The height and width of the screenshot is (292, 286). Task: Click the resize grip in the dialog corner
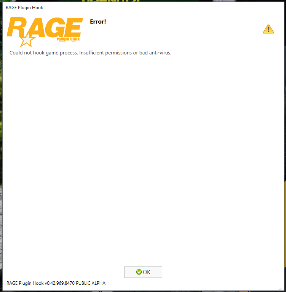click(x=281, y=288)
